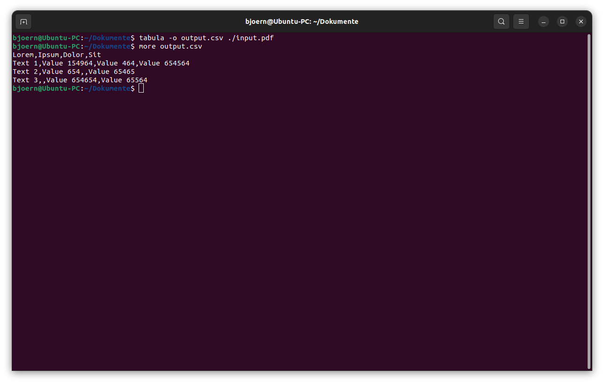Click the word output.csv in the more command

181,46
